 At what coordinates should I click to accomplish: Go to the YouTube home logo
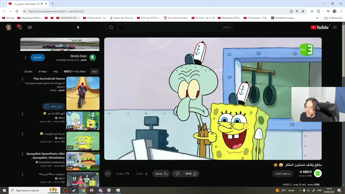(x=320, y=27)
